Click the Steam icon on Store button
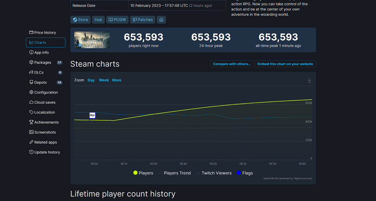The image size is (376, 201). (75, 19)
